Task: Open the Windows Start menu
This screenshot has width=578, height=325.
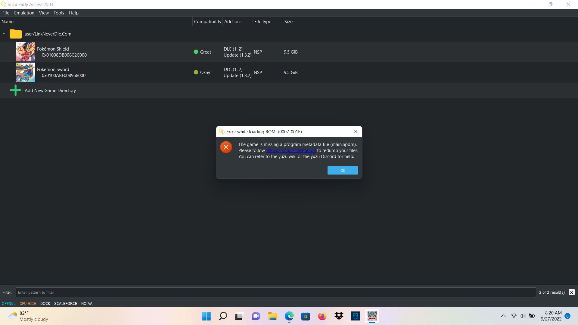Action: (x=206, y=316)
